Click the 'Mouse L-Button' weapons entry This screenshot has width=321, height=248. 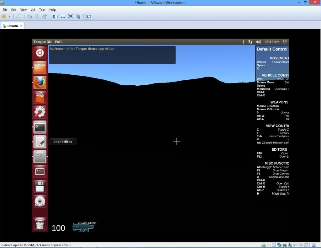[268, 106]
